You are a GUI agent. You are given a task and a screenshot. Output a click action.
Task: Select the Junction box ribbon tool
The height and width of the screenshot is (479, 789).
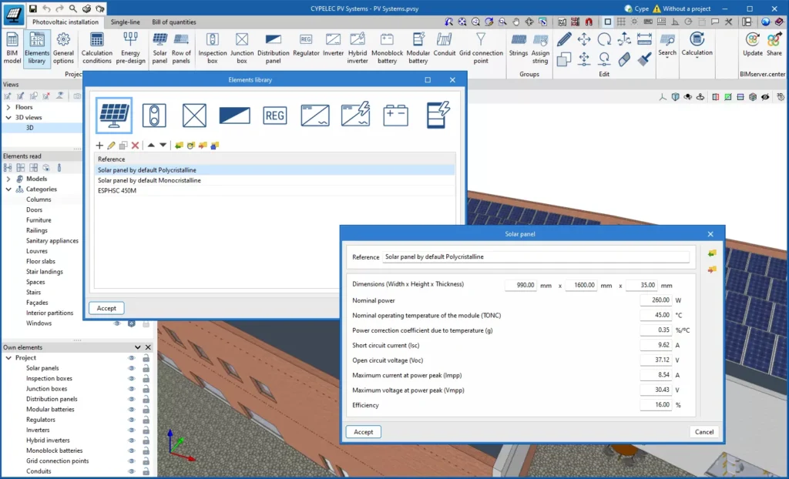click(x=242, y=48)
